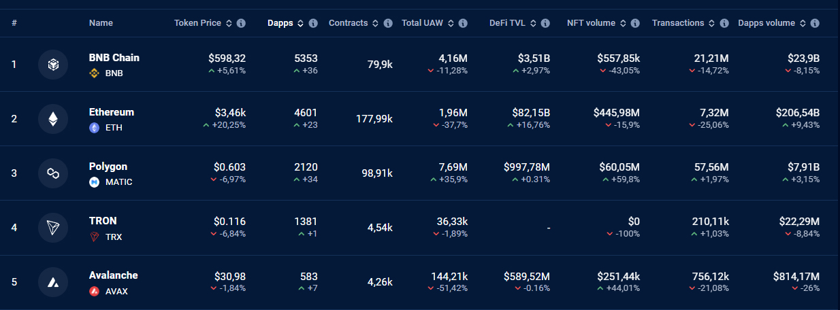The width and height of the screenshot is (840, 310).
Task: Click the 5353 dapps count
Action: click(x=306, y=58)
